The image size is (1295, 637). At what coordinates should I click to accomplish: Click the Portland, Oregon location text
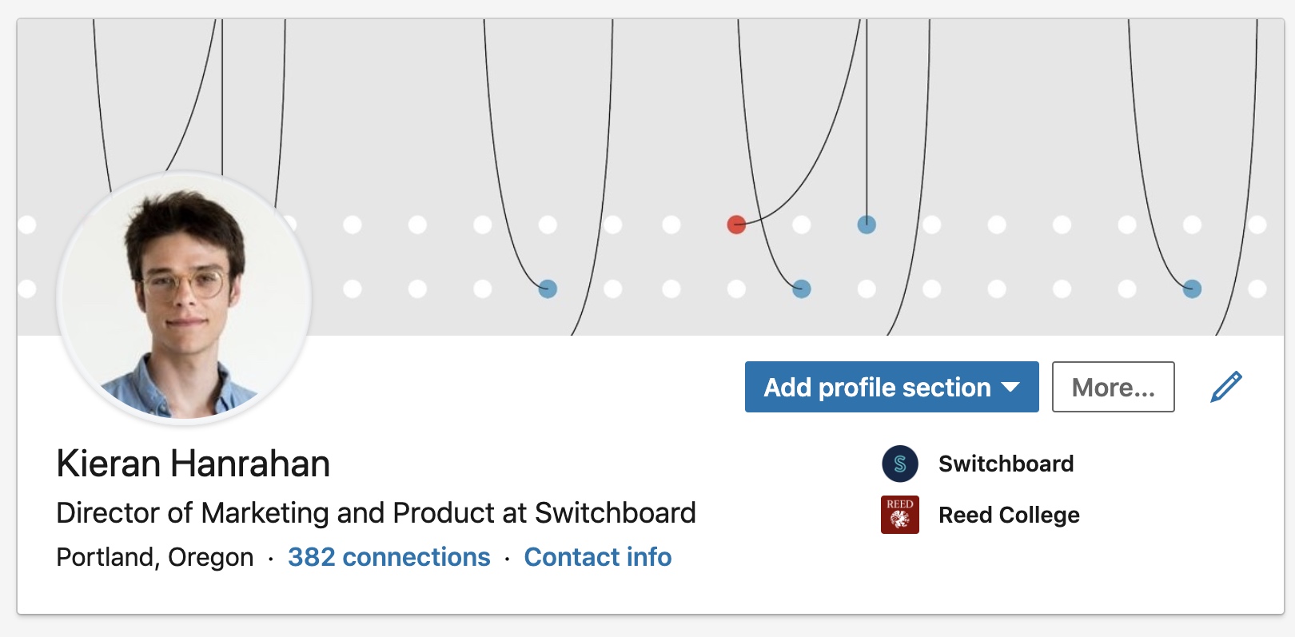pyautogui.click(x=155, y=557)
